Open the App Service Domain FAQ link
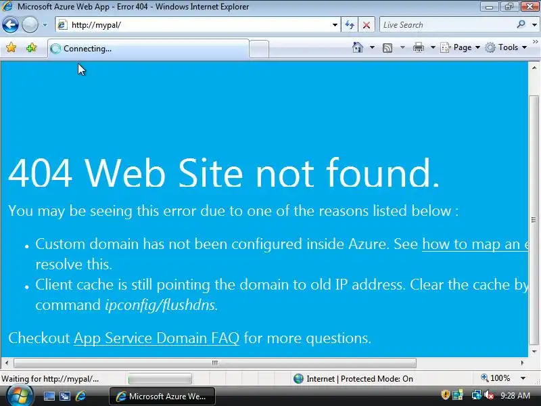Image resolution: width=541 pixels, height=406 pixels. coord(156,338)
